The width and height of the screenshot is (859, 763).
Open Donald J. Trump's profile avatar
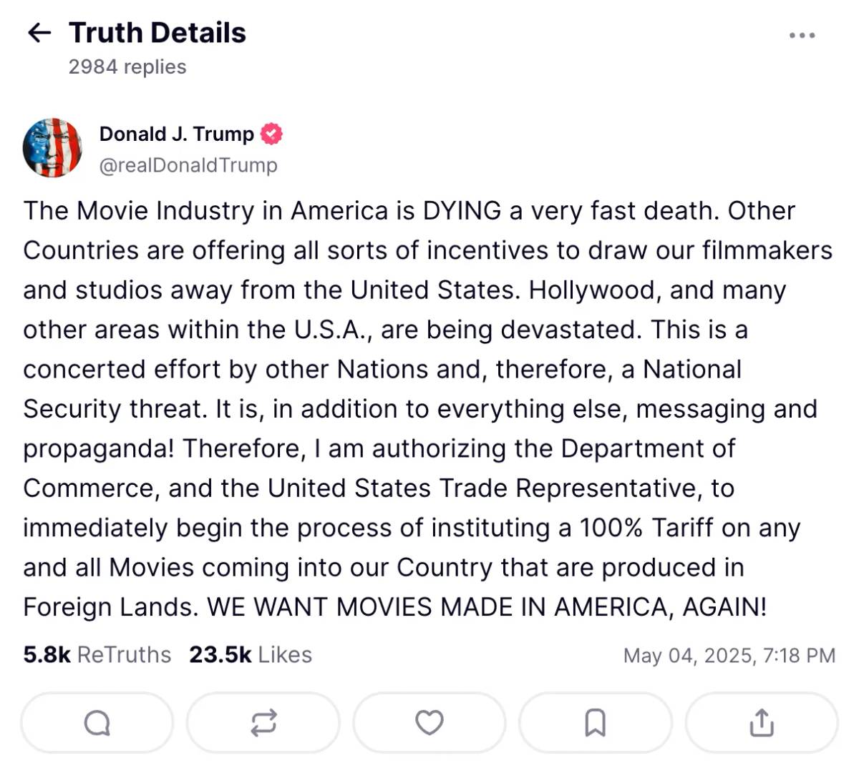52,148
